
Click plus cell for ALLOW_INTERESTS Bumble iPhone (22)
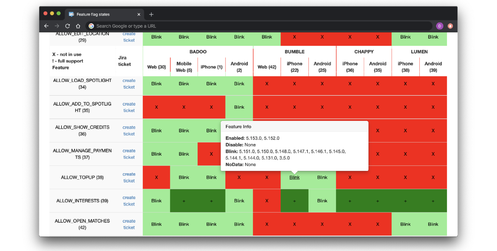[294, 201]
